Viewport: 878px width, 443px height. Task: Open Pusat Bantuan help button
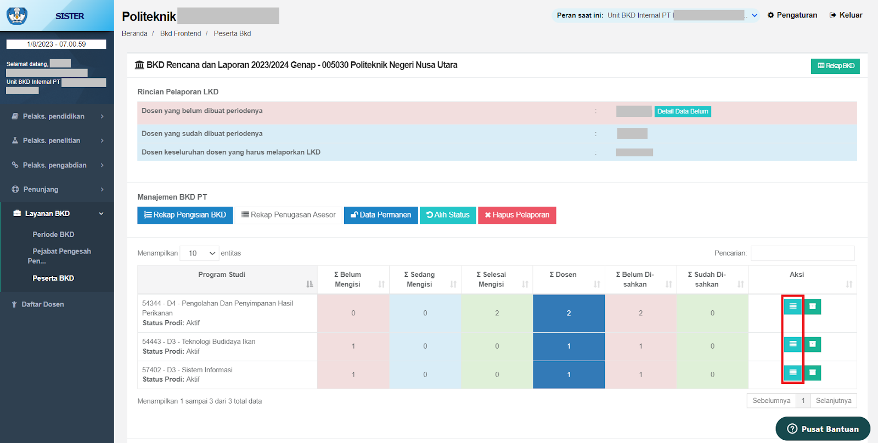(x=823, y=429)
